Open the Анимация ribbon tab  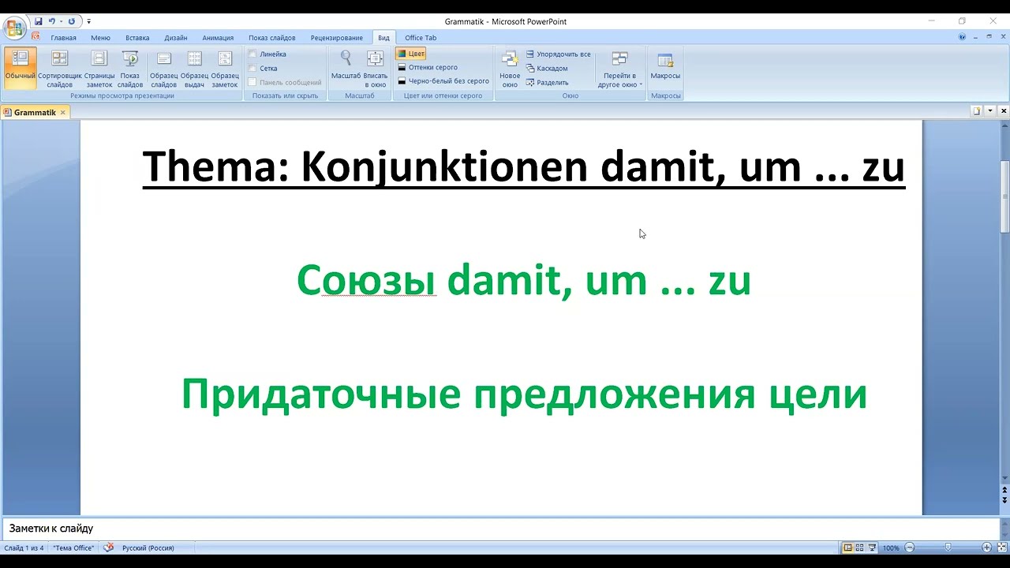pos(218,38)
